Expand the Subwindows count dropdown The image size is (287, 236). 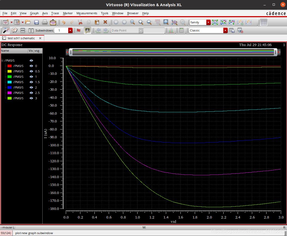[70, 30]
